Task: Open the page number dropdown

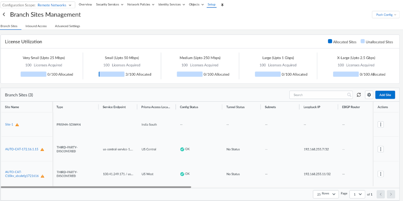Action: (357, 194)
